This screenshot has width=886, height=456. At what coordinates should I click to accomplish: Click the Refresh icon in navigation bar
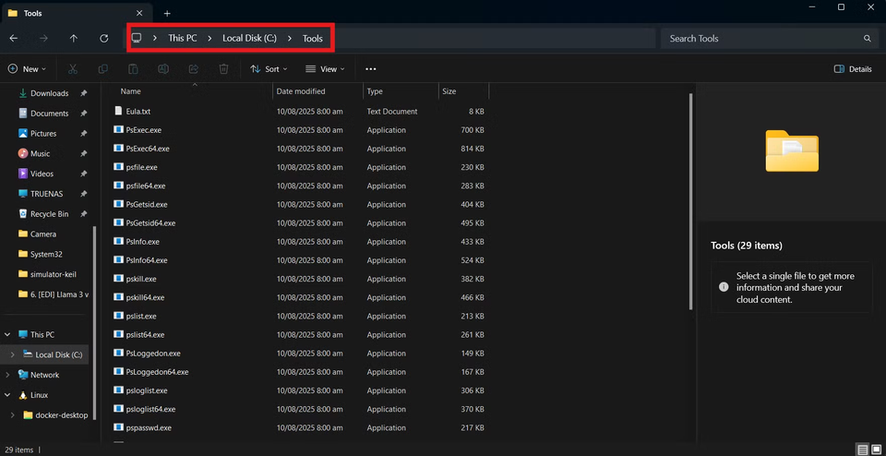tap(103, 39)
